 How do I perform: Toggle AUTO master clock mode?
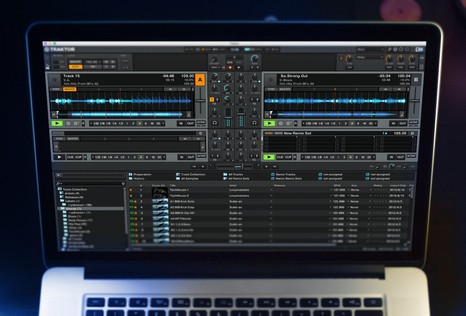[x=75, y=67]
